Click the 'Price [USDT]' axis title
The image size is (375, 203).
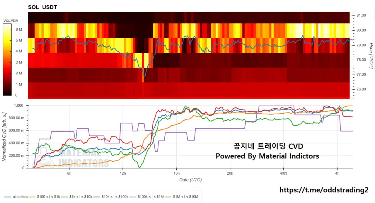(x=371, y=56)
